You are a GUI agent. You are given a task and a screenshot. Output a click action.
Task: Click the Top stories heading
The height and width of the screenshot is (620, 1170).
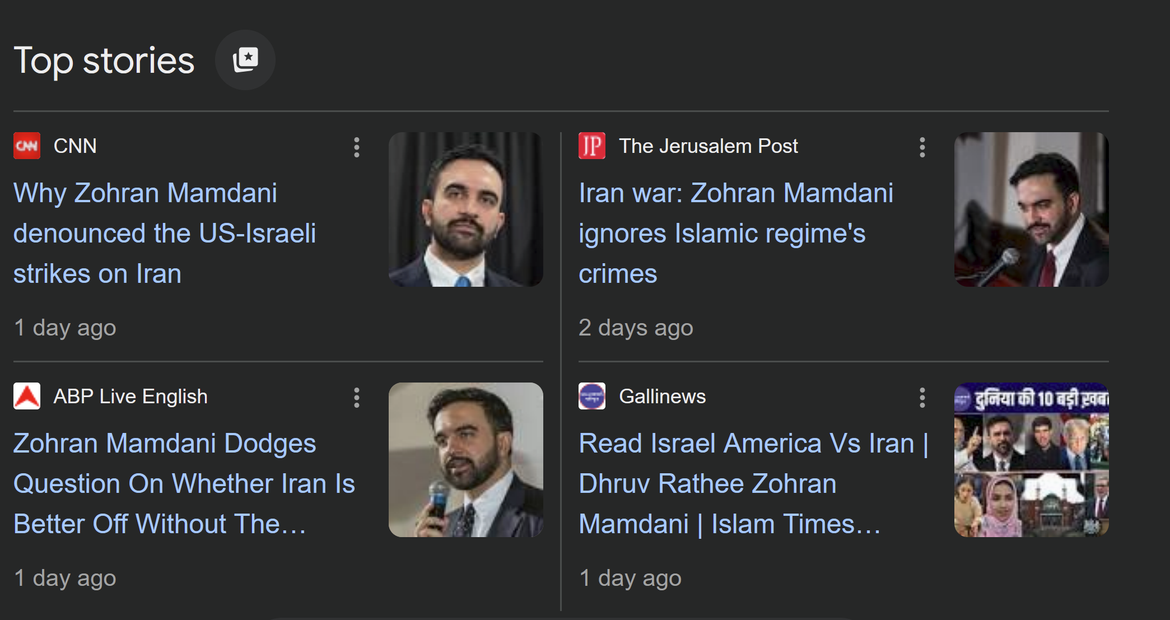(104, 60)
